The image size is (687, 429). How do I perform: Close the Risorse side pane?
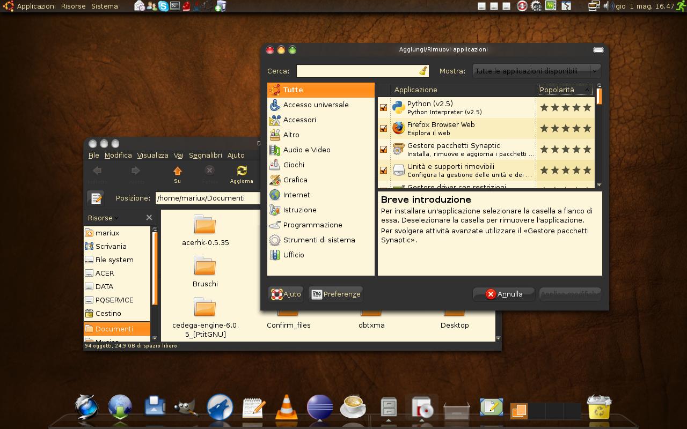tap(149, 218)
